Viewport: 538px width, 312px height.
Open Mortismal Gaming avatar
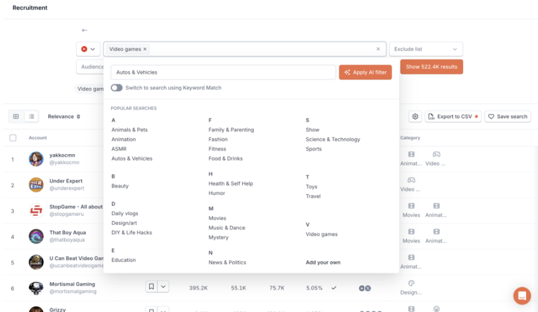point(36,288)
